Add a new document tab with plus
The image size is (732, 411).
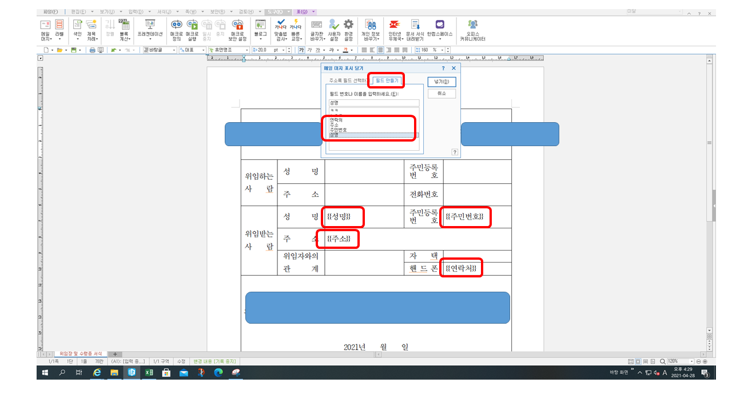[114, 354]
